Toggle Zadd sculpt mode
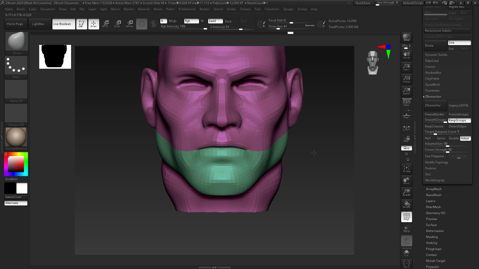Screen dimensions: 479x269 215,21
